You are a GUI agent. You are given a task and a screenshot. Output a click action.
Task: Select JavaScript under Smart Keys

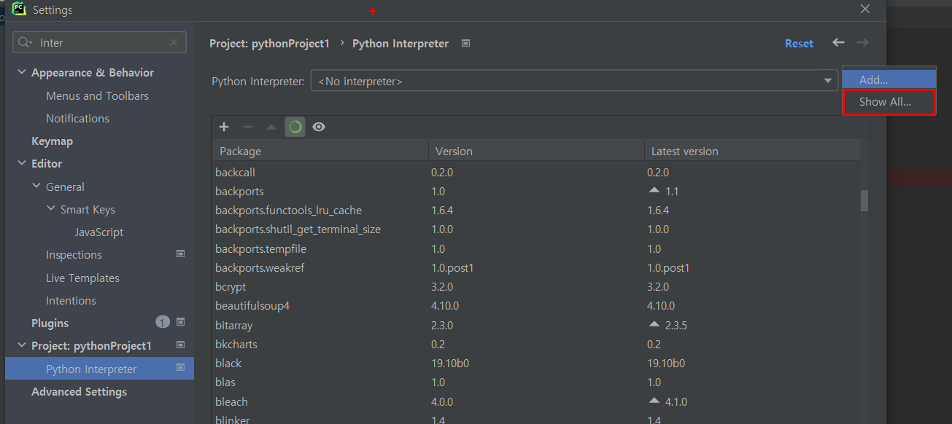coord(99,232)
